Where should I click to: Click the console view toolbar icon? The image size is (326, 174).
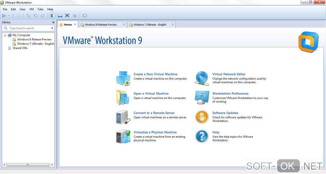[x=85, y=16]
